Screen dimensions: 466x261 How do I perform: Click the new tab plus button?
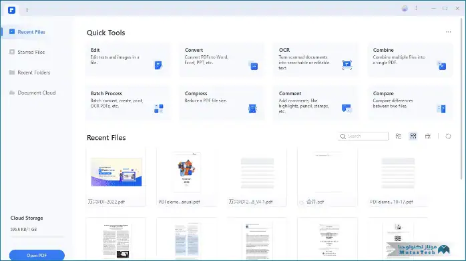27,10
